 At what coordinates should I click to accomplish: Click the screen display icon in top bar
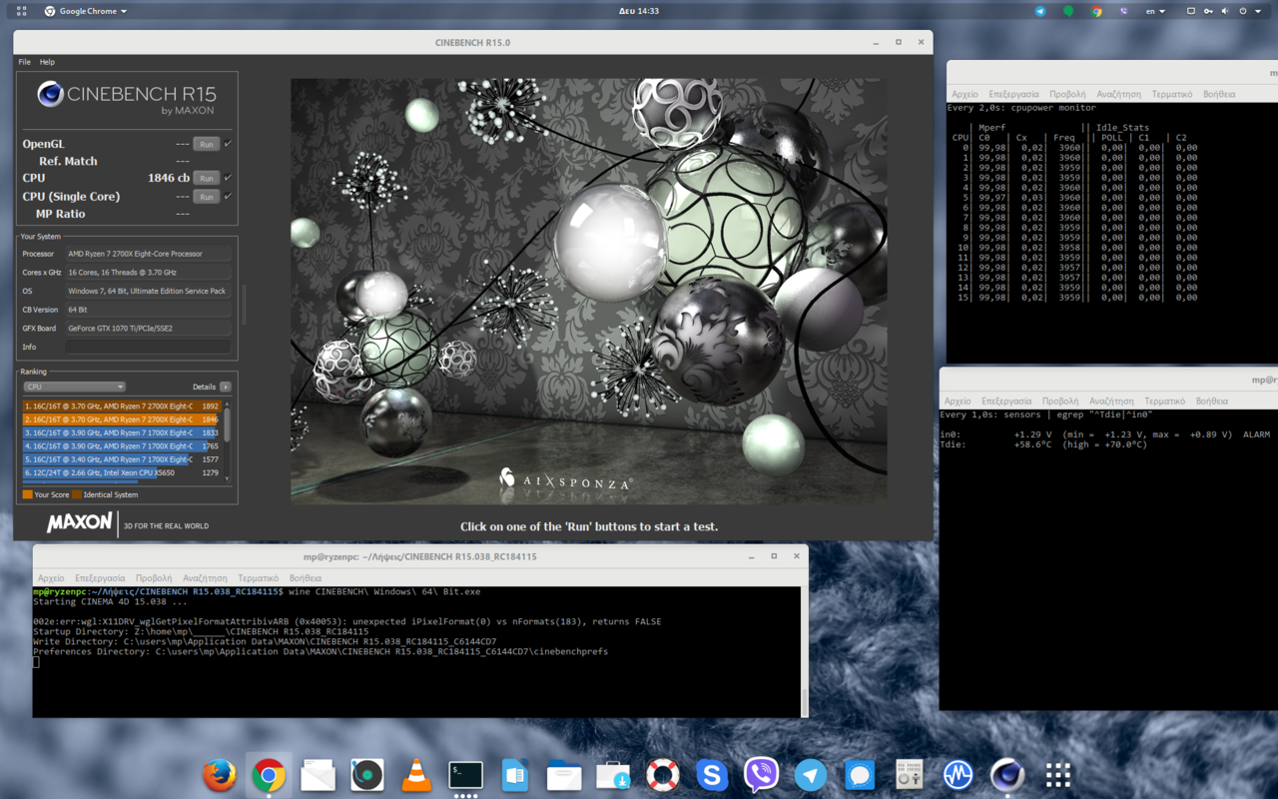pos(1191,11)
